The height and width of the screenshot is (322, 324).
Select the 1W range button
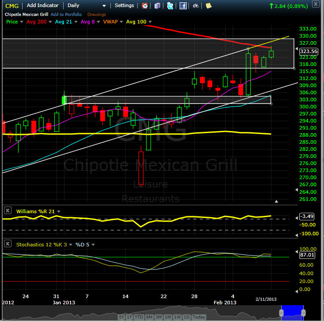[177, 317]
